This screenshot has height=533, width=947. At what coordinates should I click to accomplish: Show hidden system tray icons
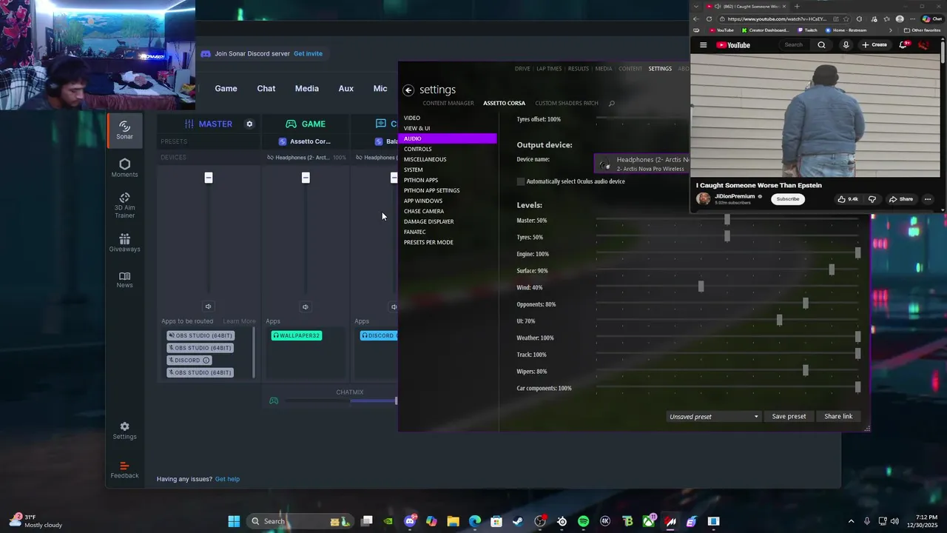pyautogui.click(x=851, y=521)
